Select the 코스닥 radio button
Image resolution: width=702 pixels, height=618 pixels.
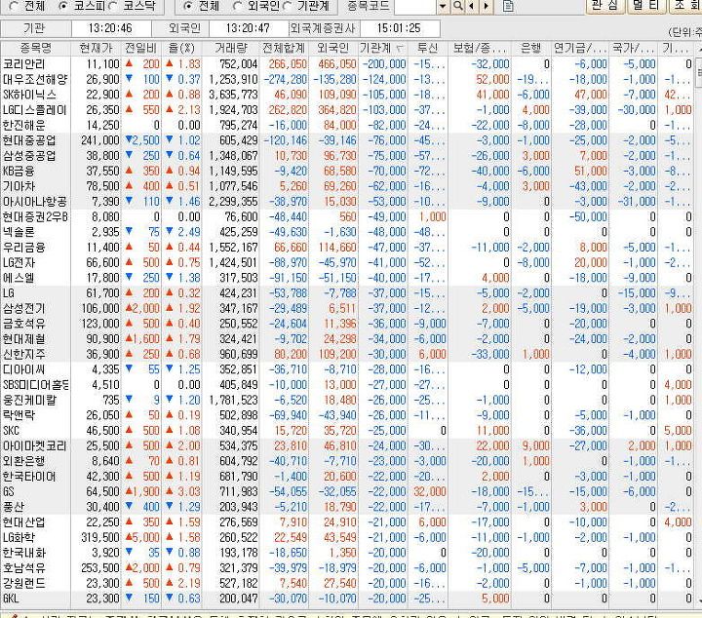tap(113, 6)
